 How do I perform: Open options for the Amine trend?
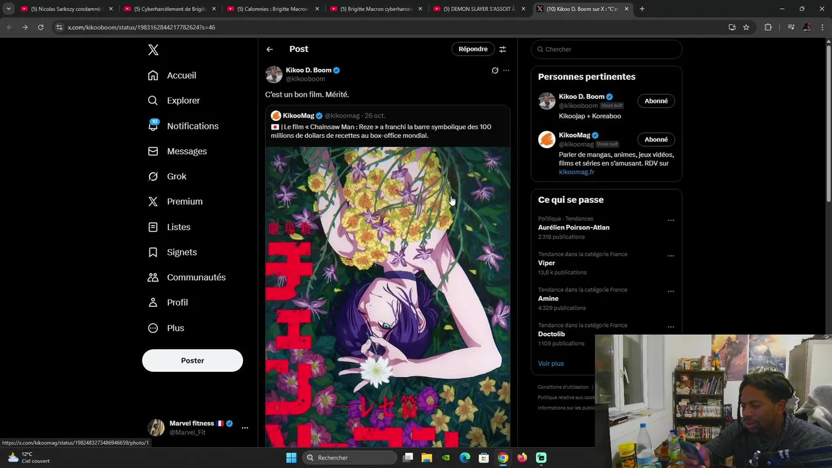[671, 291]
